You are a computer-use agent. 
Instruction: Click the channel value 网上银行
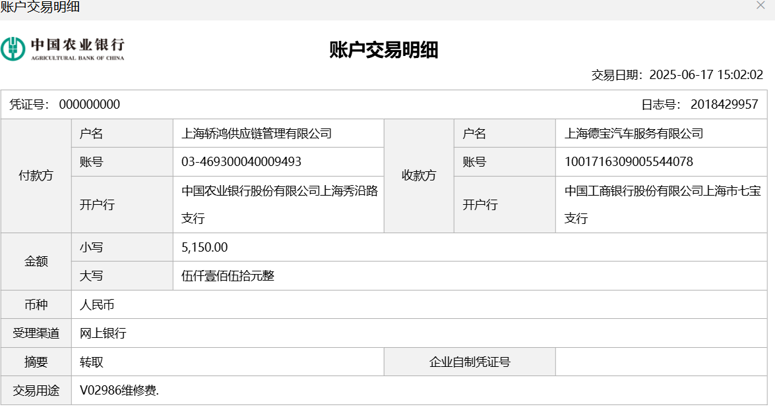[x=103, y=333]
